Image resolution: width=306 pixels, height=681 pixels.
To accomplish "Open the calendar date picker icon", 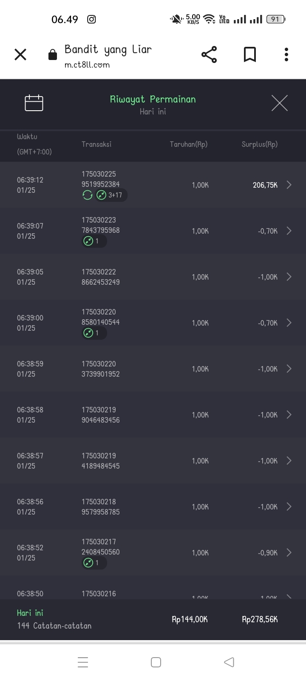I will coord(34,103).
